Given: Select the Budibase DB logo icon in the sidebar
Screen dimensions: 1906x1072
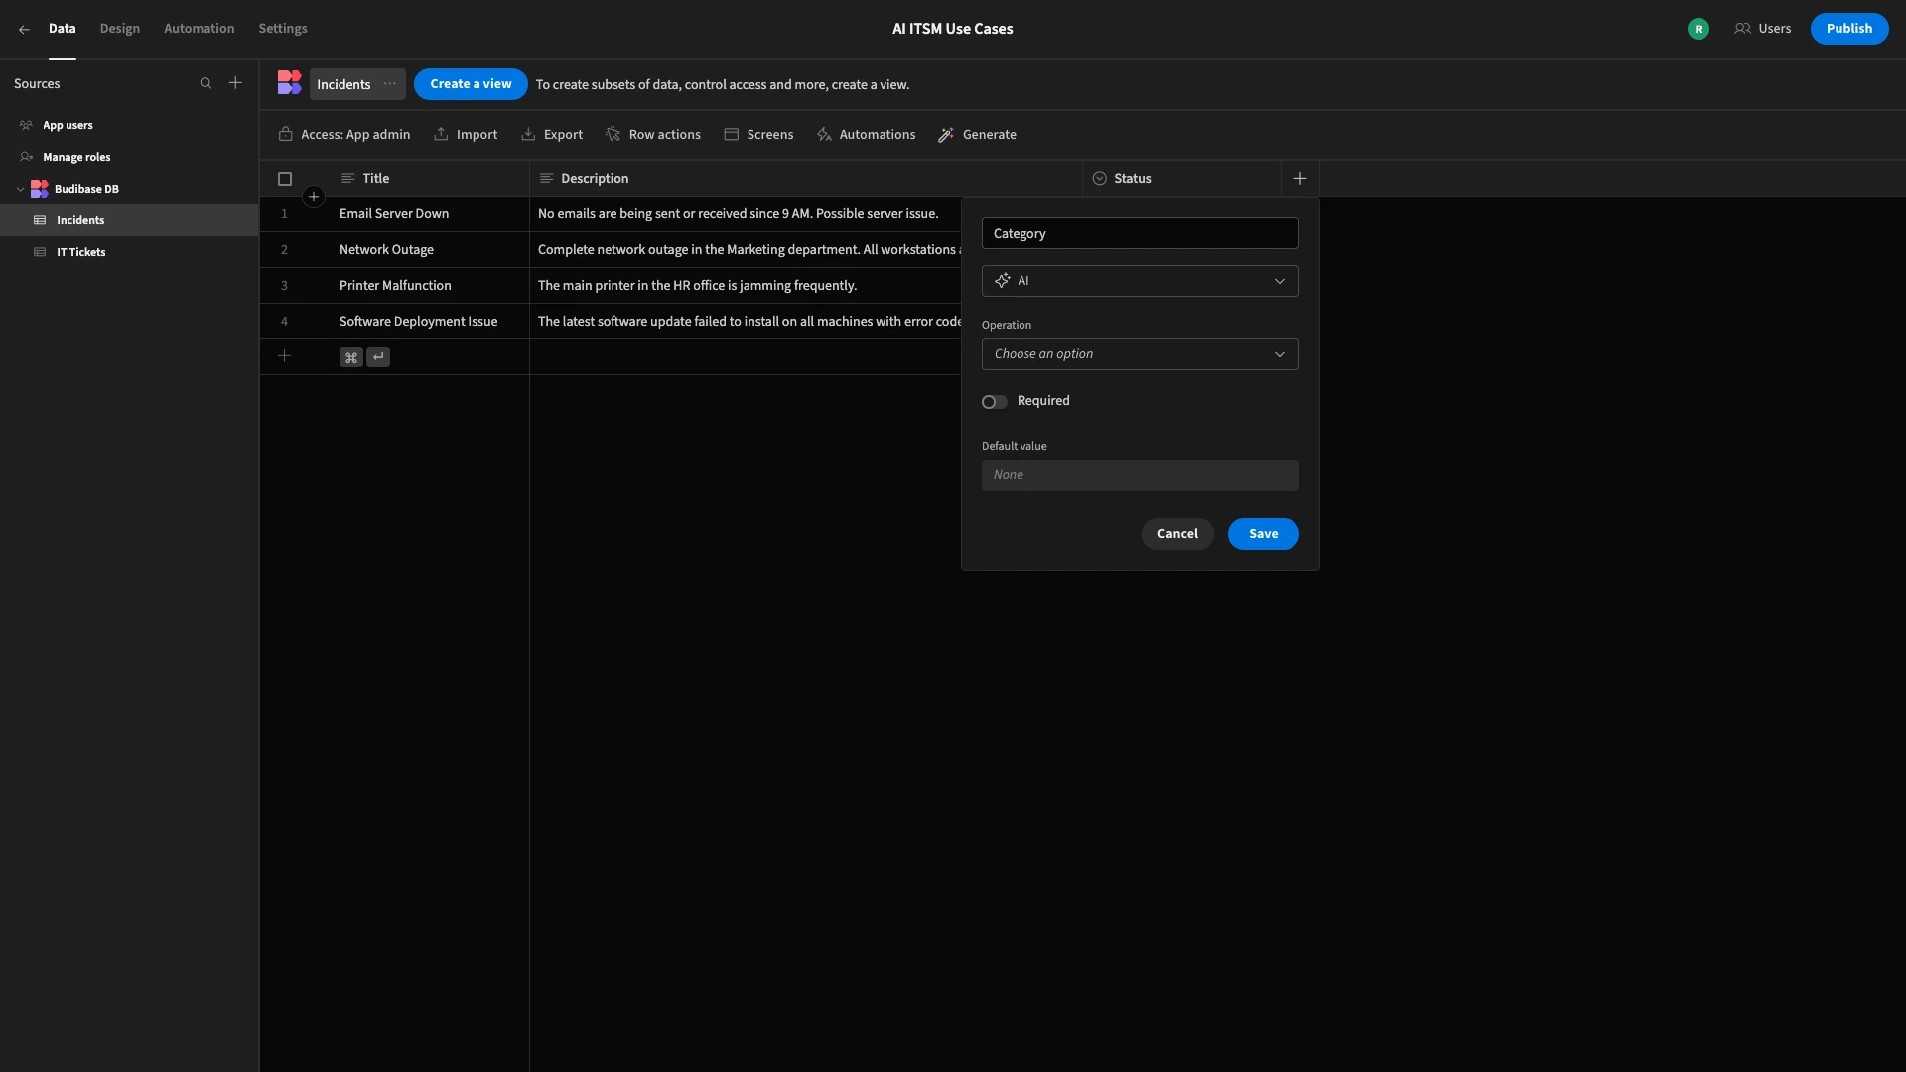Looking at the screenshot, I should (40, 189).
